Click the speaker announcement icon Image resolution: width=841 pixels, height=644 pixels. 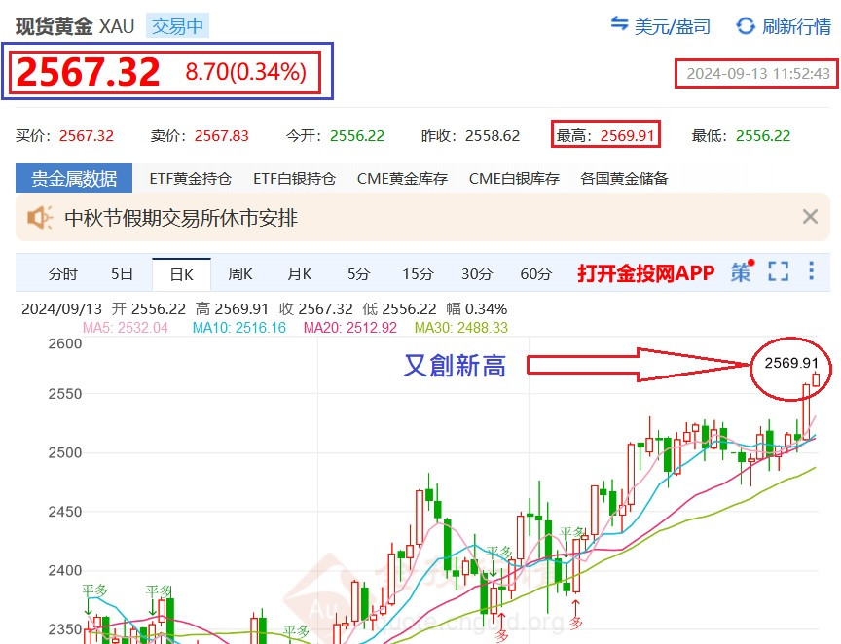40,218
